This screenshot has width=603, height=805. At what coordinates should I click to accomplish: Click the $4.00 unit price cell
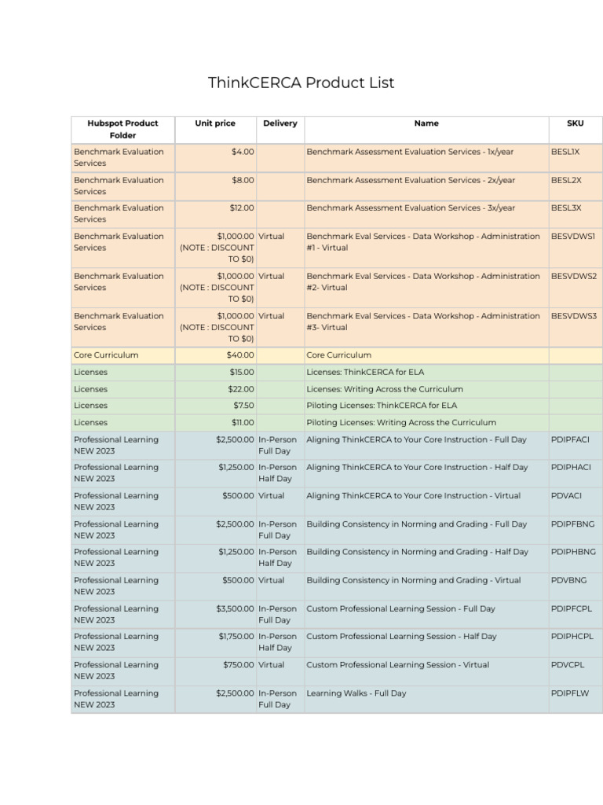coord(215,157)
